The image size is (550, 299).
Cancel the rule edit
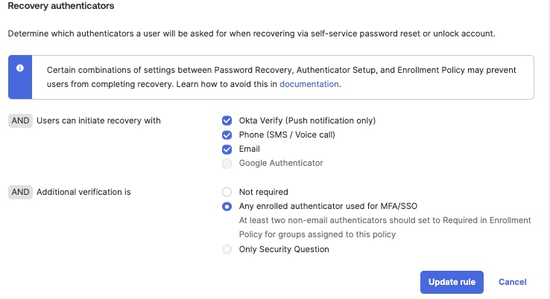click(513, 282)
